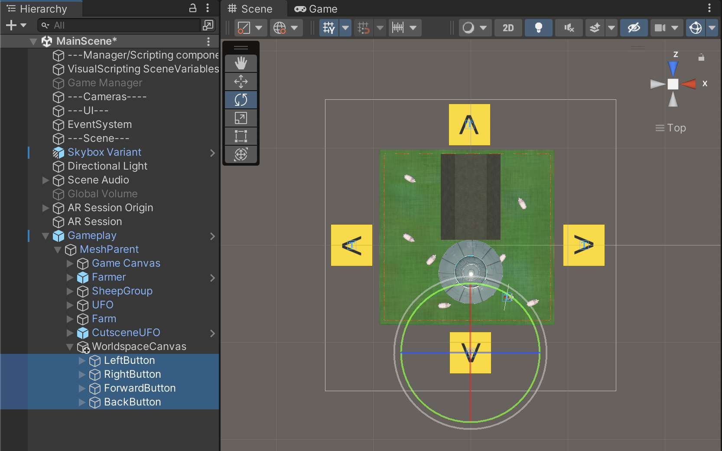The width and height of the screenshot is (722, 451).
Task: Mute scene audio toggle
Action: point(569,28)
